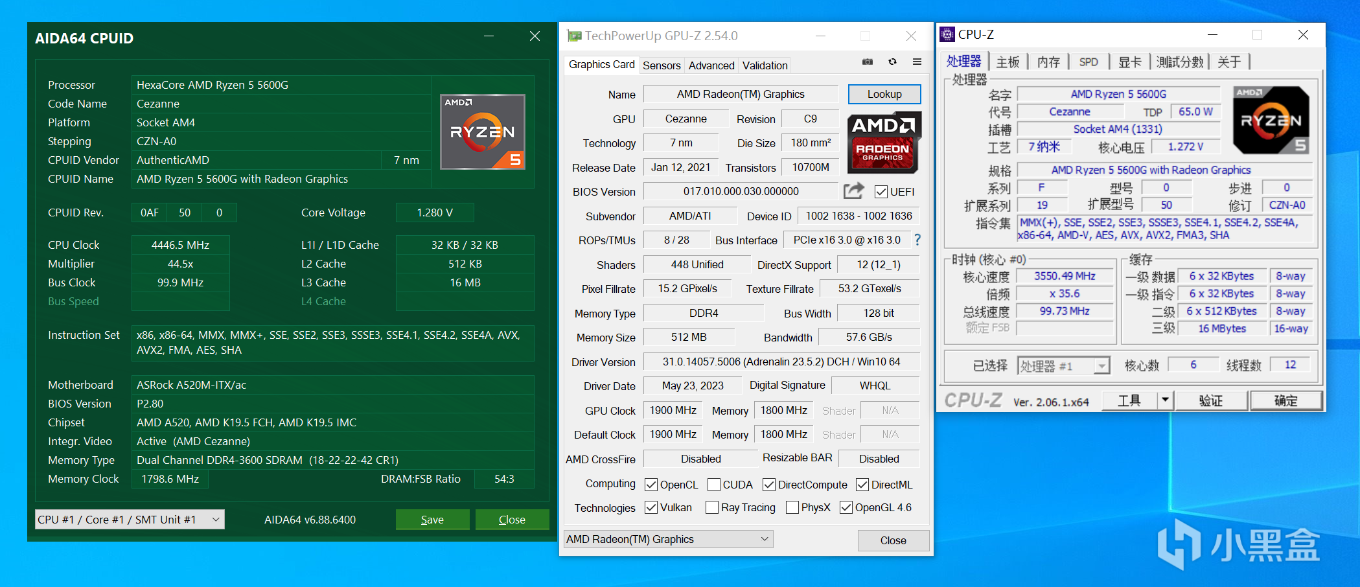Click the Bandwidth value 57.6 GB/s
The height and width of the screenshot is (587, 1360).
coord(869,337)
